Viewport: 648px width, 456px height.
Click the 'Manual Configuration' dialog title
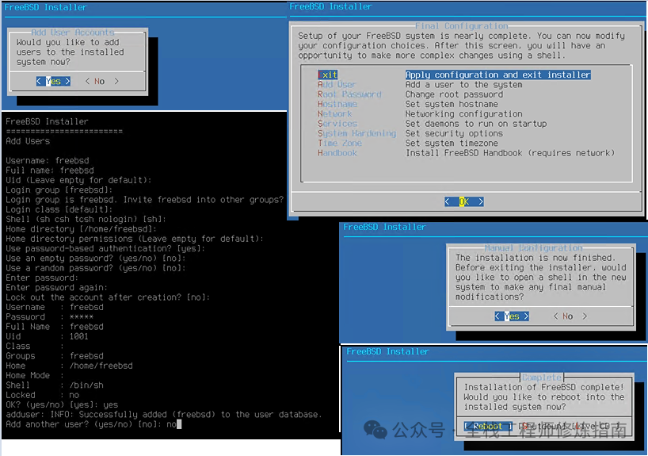point(533,248)
